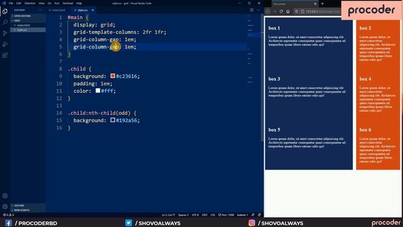Open the Go menu

[x=49, y=3]
